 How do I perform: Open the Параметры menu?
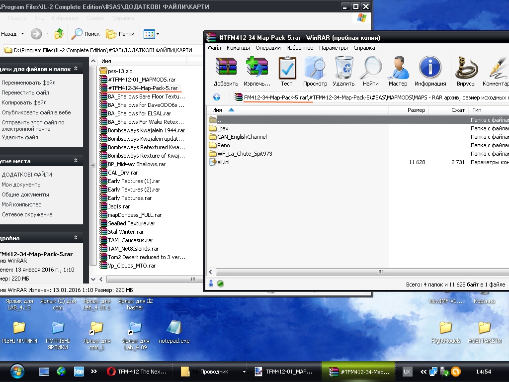[333, 48]
